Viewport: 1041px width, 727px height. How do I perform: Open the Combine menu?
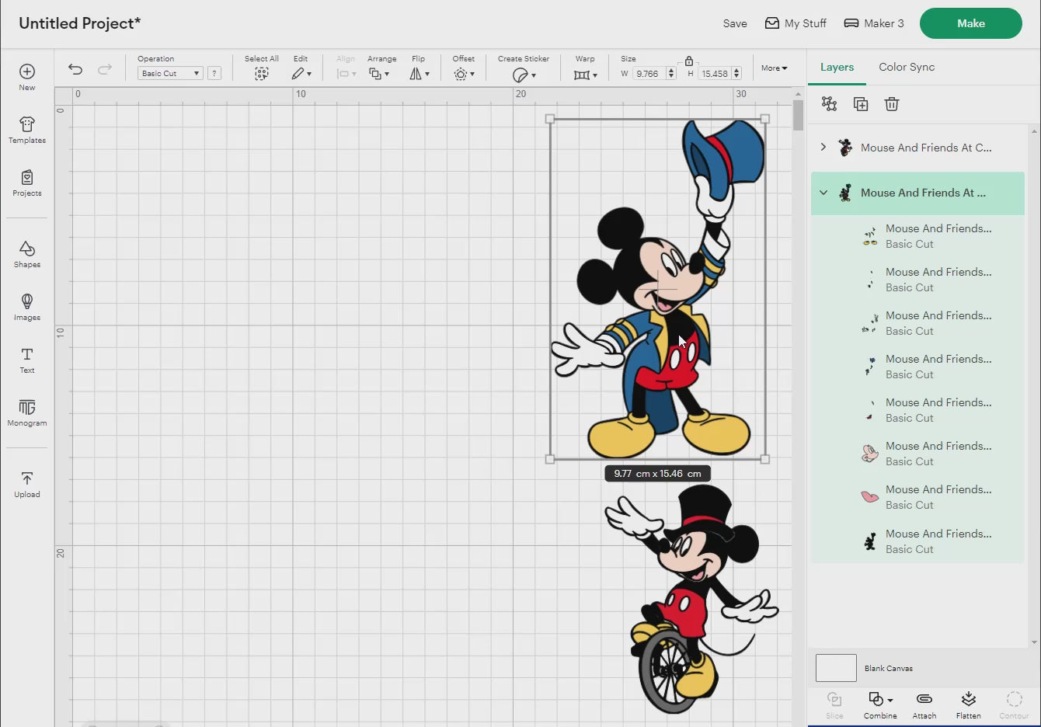point(880,705)
